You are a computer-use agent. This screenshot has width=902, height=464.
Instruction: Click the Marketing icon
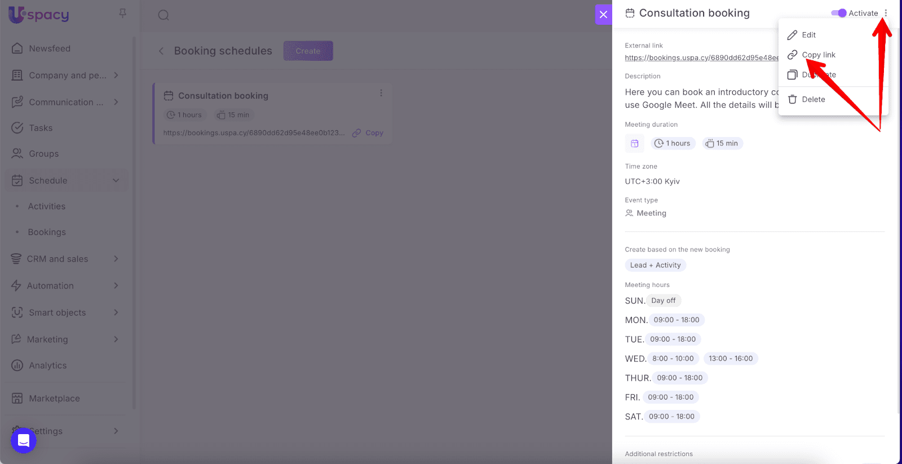(x=16, y=339)
